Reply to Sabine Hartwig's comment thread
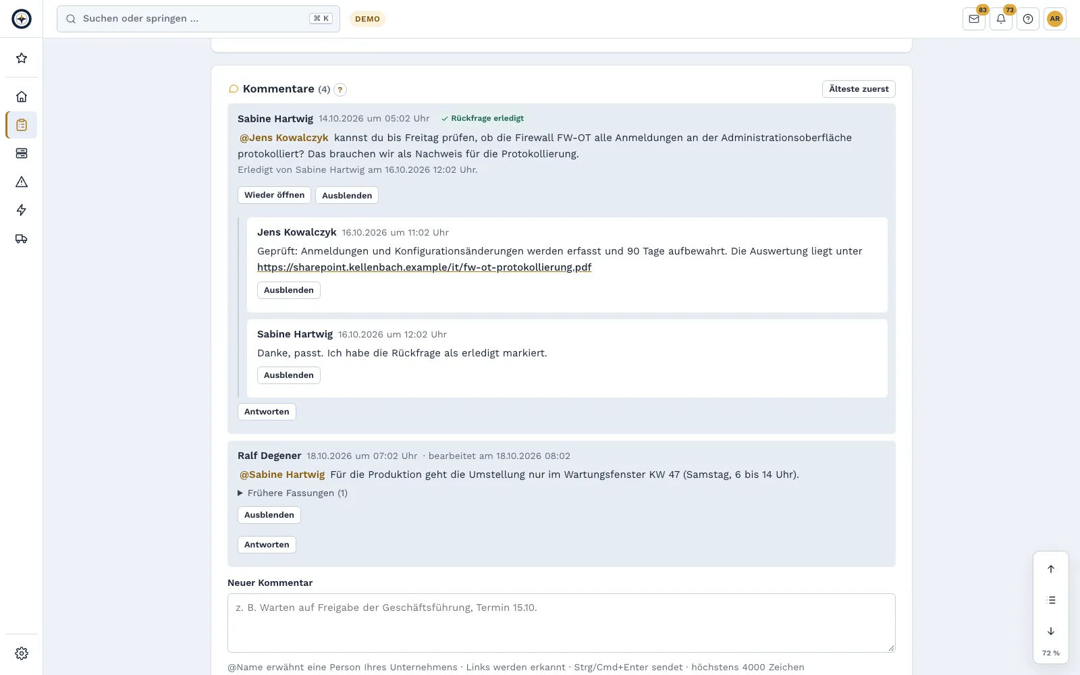Image resolution: width=1080 pixels, height=675 pixels. pyautogui.click(x=267, y=412)
